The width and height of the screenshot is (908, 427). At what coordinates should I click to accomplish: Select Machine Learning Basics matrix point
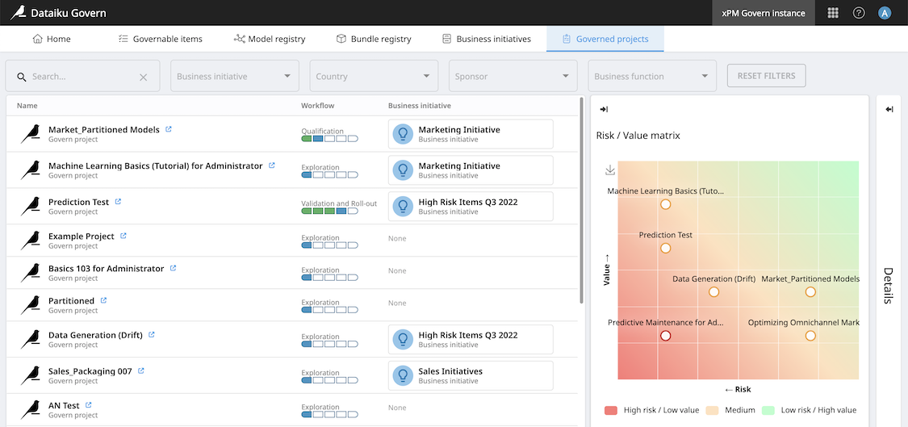pos(665,204)
